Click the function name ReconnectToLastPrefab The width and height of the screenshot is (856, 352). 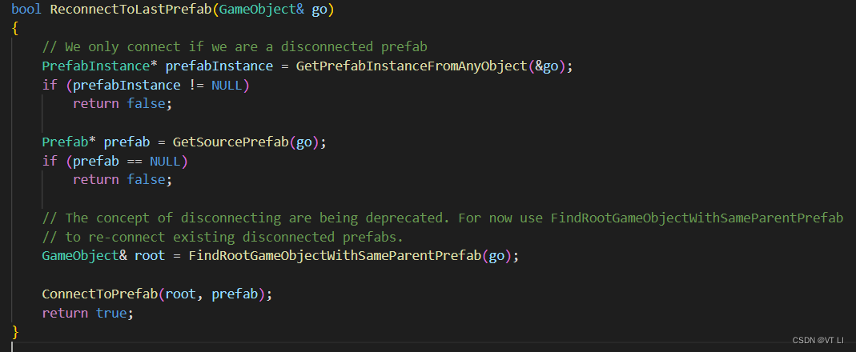131,10
